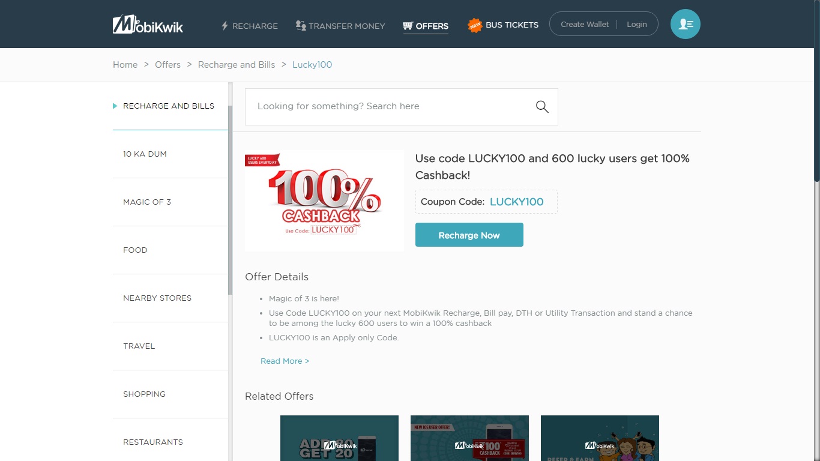The width and height of the screenshot is (820, 461).
Task: Click the Offers cart icon
Action: (x=408, y=26)
